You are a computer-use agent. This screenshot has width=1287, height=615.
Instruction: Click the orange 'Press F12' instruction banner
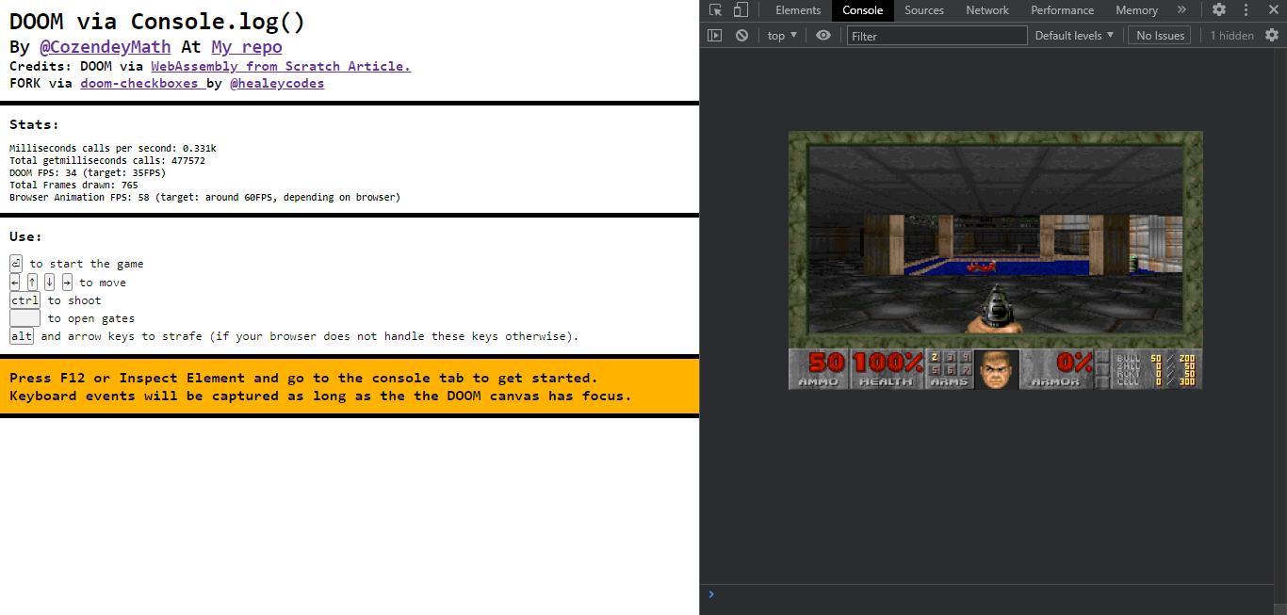[350, 386]
